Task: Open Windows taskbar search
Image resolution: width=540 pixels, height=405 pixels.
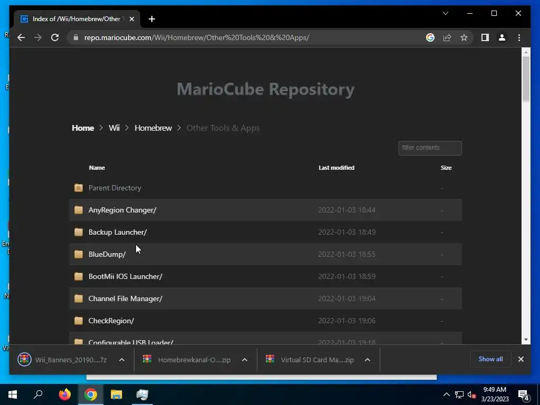Action: pyautogui.click(x=38, y=394)
